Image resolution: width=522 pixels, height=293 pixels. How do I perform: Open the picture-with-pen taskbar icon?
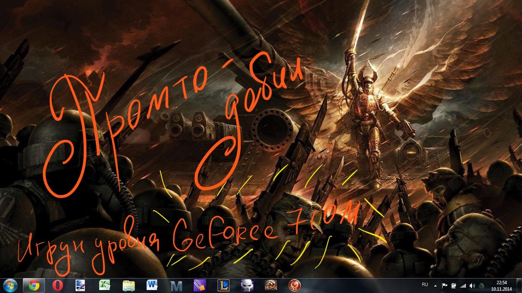(x=81, y=285)
